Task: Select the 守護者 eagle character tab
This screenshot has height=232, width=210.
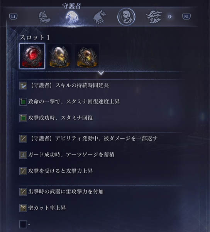Action: [72, 17]
